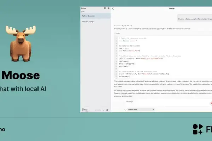212x141 pixels.
Task: Click the Python language label above code
Action: pyautogui.click(x=118, y=33)
